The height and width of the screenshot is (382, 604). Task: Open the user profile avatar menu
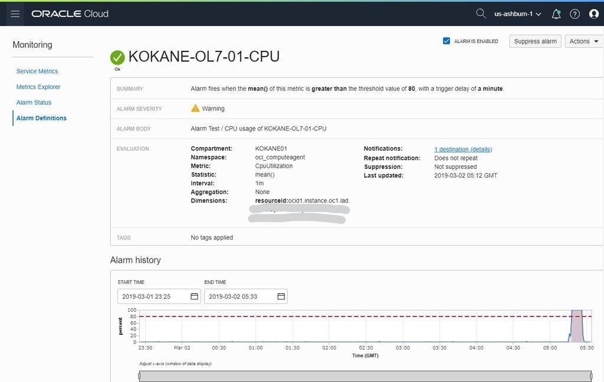point(594,14)
